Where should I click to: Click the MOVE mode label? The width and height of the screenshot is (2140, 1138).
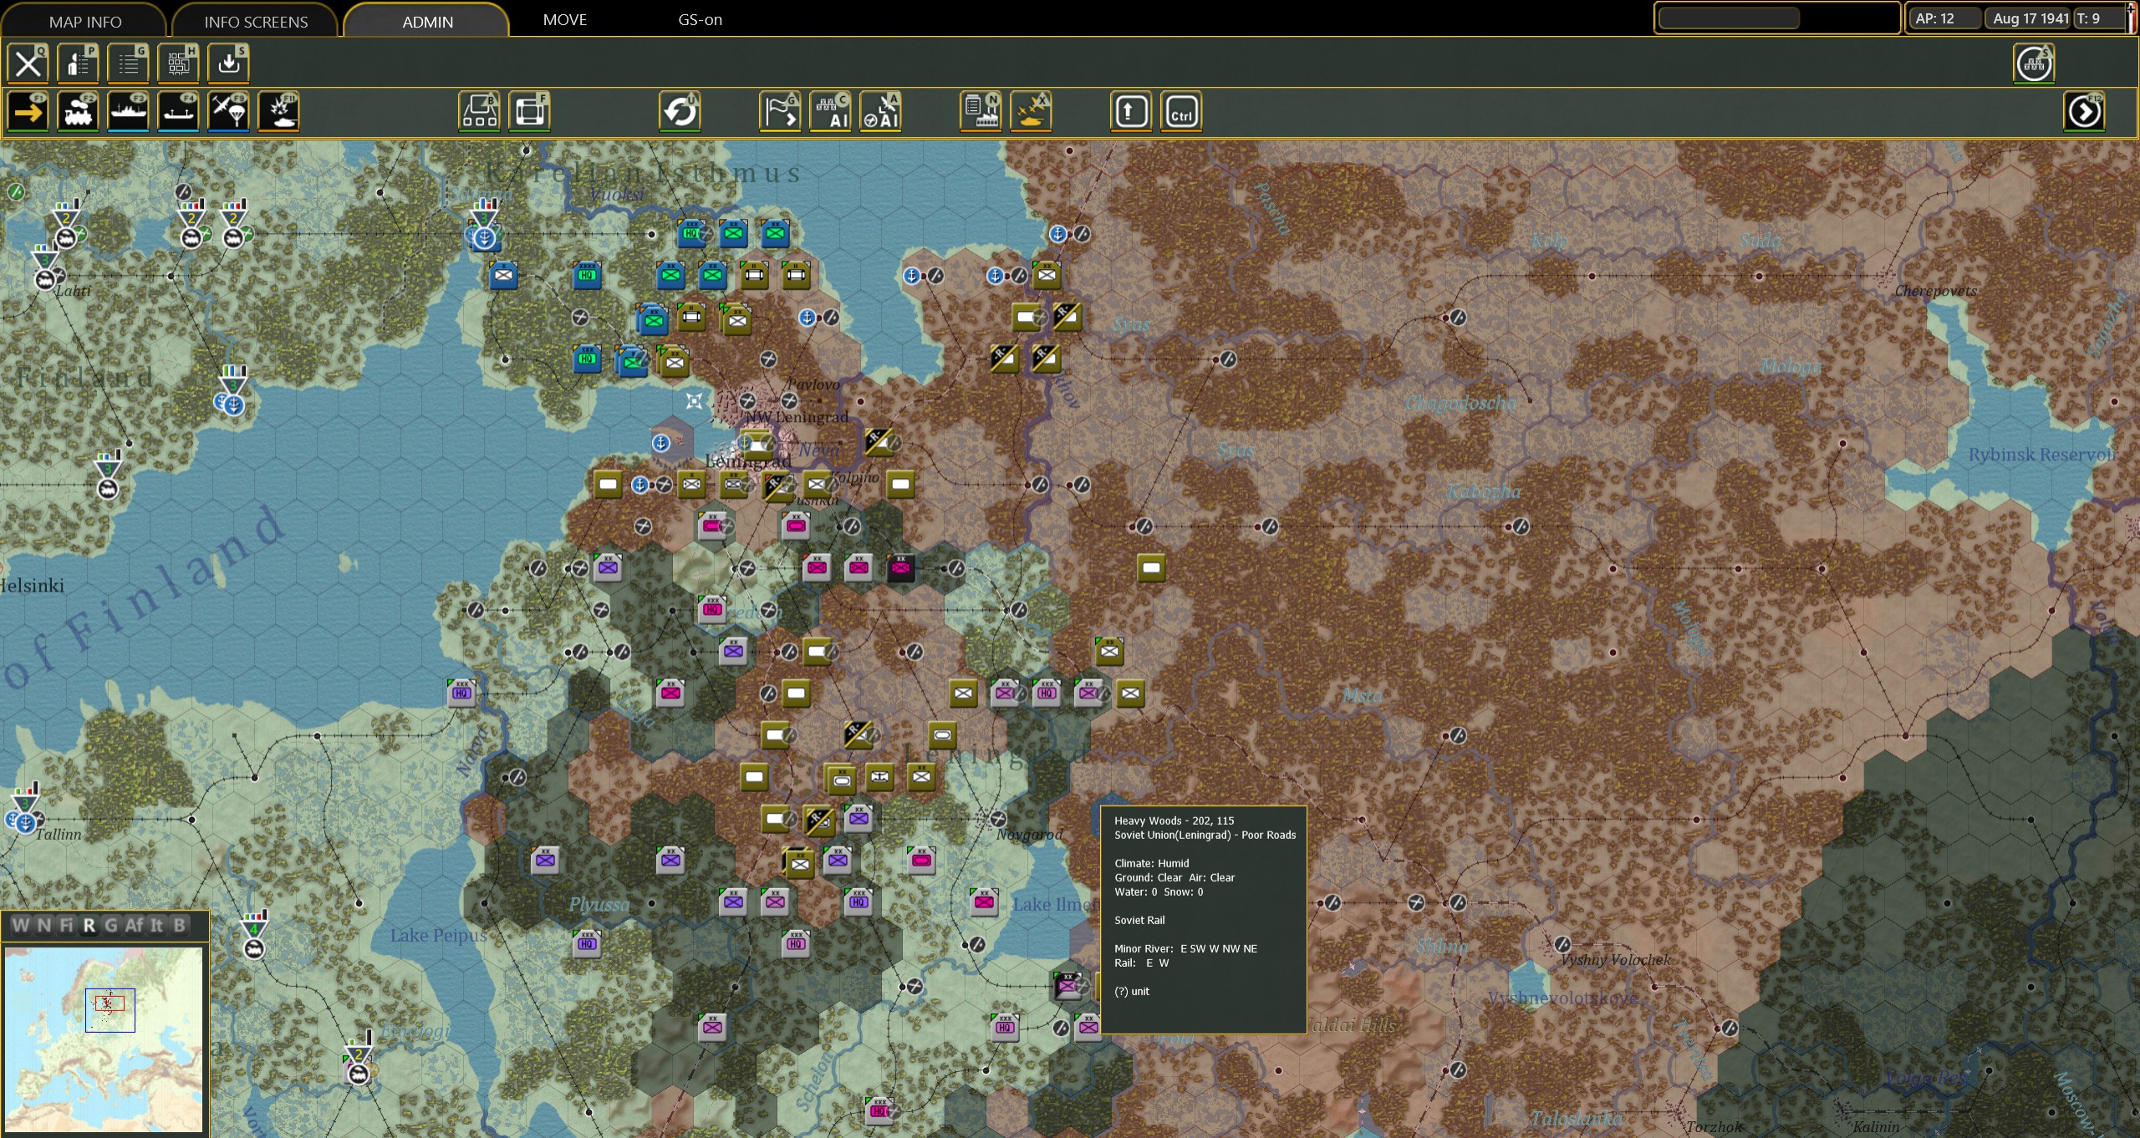pos(564,19)
